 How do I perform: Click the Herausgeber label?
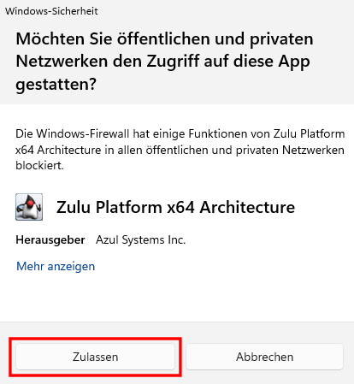(50, 239)
